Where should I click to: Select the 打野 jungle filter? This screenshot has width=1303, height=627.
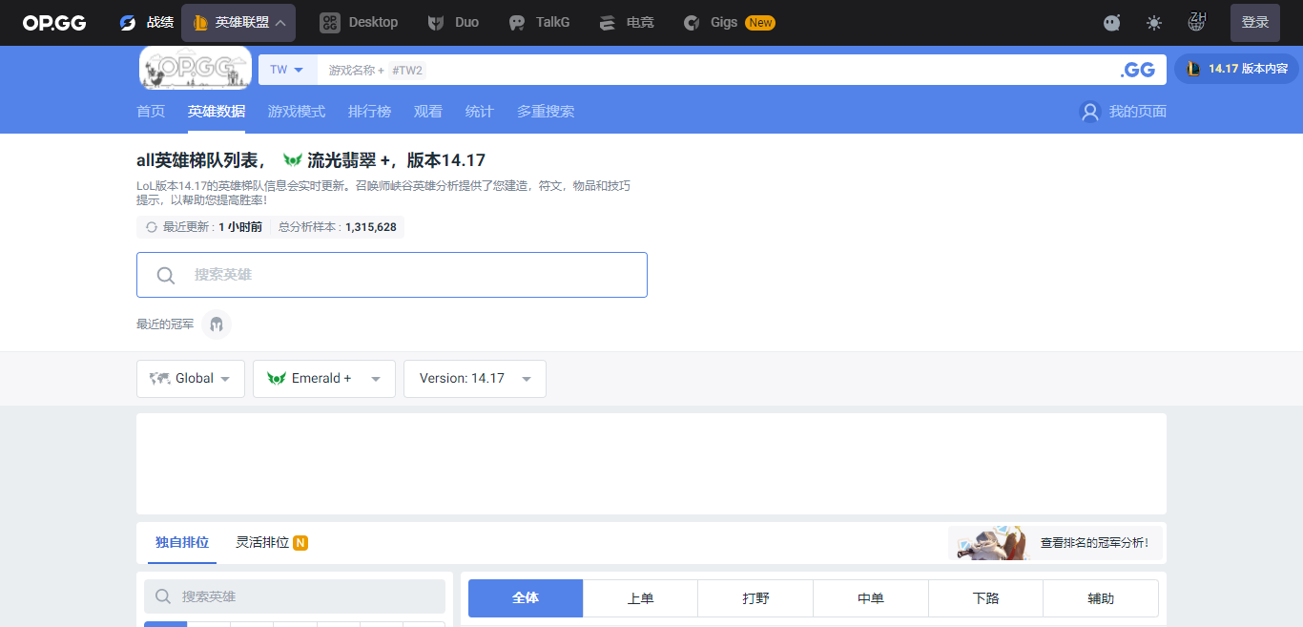755,598
